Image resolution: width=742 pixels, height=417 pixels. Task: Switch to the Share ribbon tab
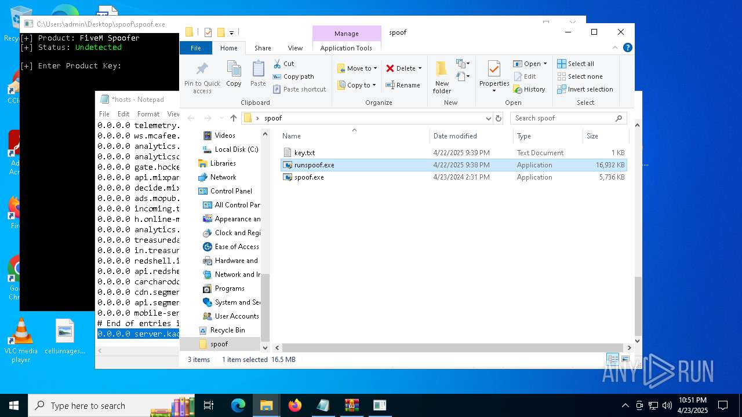click(x=263, y=48)
